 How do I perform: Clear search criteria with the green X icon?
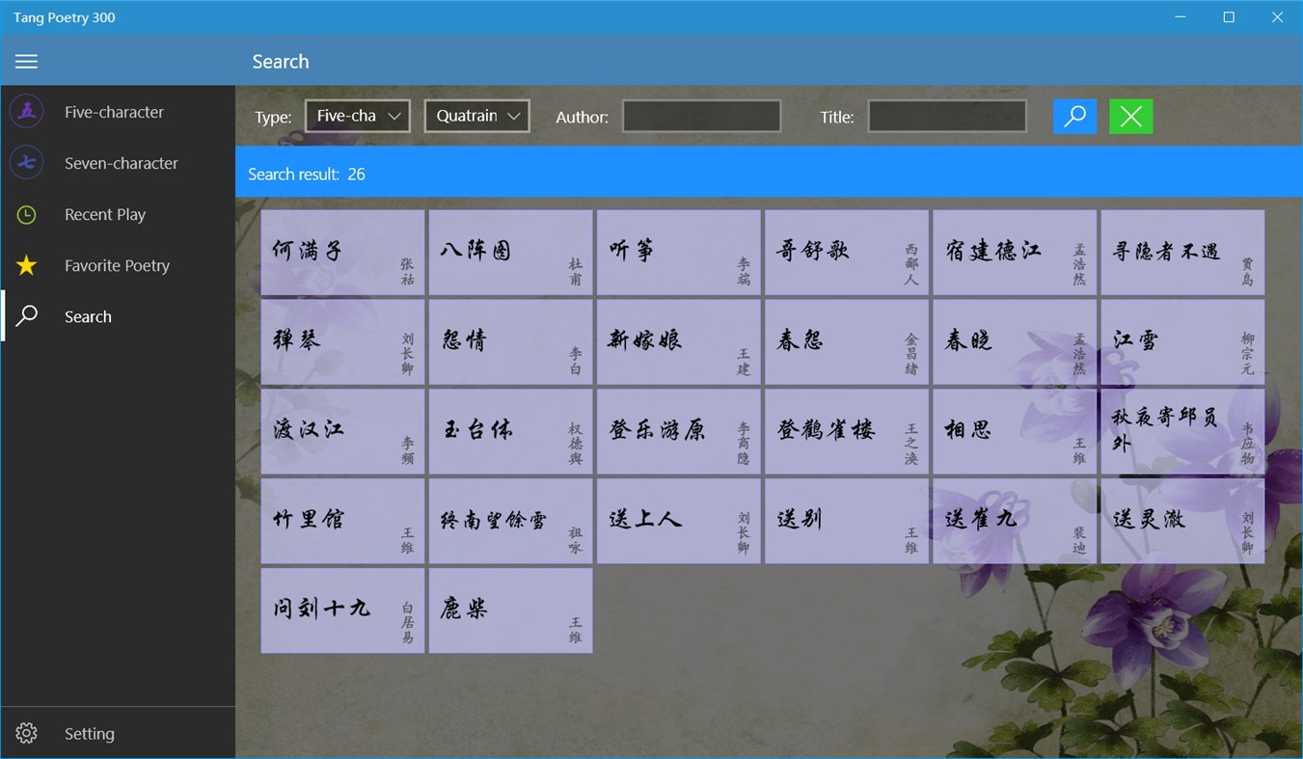point(1129,116)
